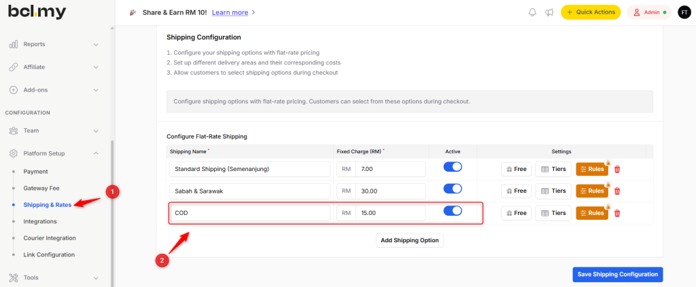Delete the COD shipping option trash icon
This screenshot has width=696, height=287.
pos(617,213)
